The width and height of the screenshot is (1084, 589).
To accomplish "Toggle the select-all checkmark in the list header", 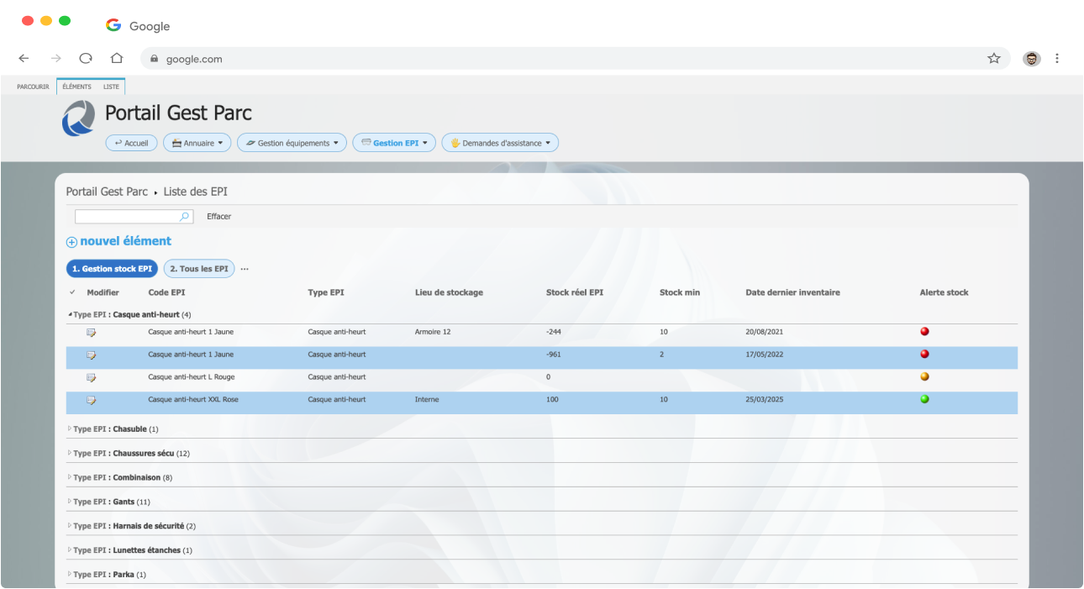I will tap(72, 292).
